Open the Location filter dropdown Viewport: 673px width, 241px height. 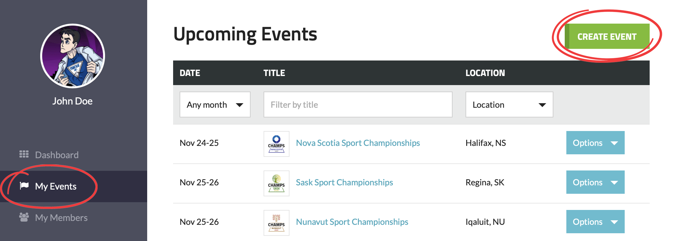pos(509,105)
